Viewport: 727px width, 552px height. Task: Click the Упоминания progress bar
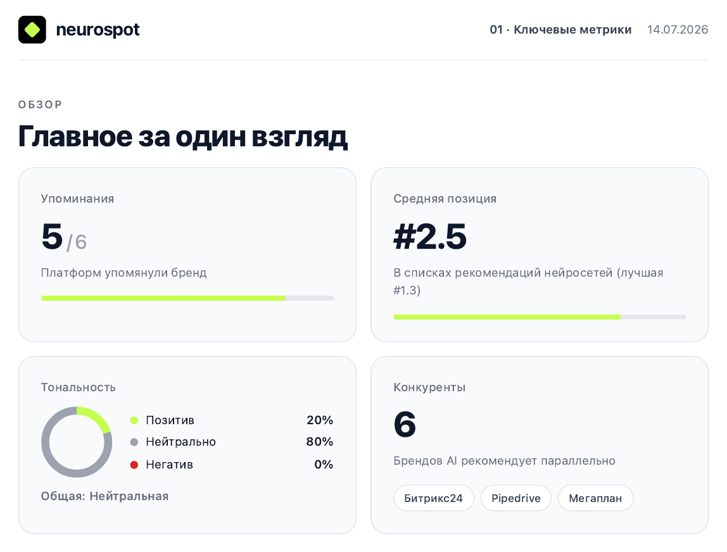pyautogui.click(x=187, y=299)
